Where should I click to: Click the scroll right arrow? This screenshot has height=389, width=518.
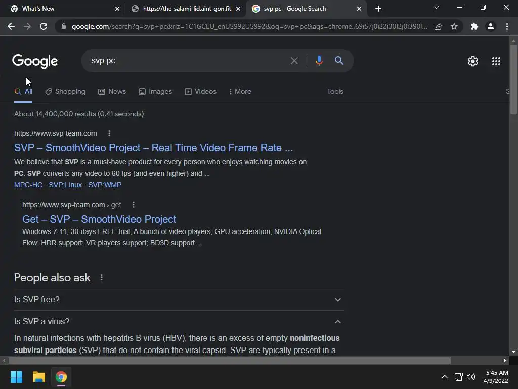505,361
